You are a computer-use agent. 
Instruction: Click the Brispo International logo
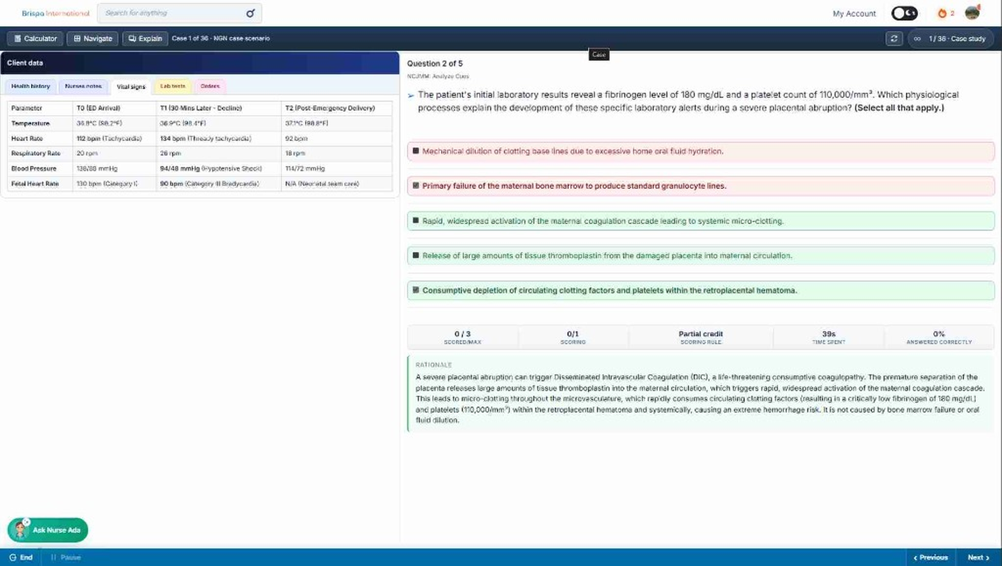56,13
